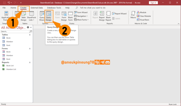Switch to the External Data tab
Screen dimensions: 181x106
pyautogui.click(x=37, y=8)
